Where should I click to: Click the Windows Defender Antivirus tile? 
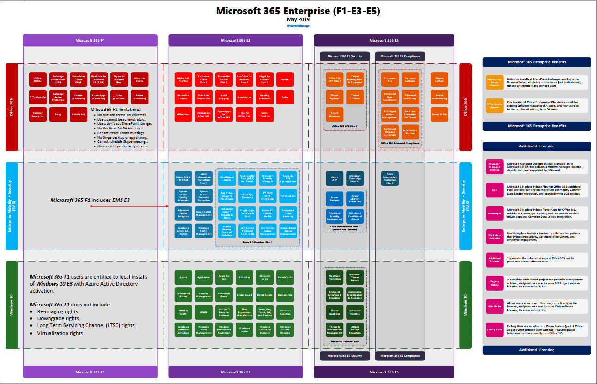pos(183,330)
